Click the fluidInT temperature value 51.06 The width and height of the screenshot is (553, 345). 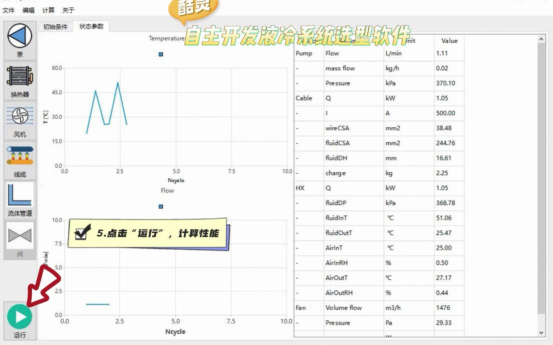445,218
